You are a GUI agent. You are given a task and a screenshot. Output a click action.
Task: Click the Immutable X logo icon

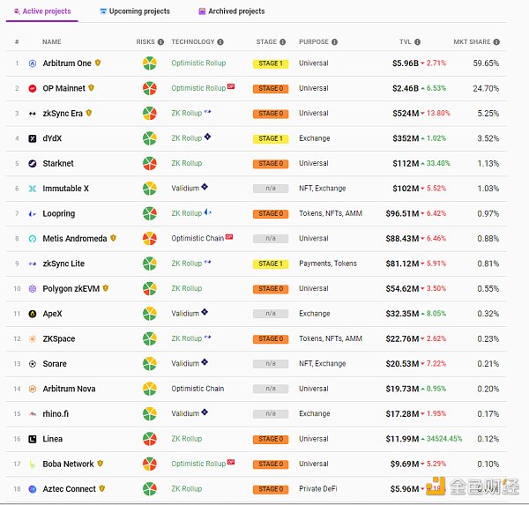pyautogui.click(x=33, y=189)
